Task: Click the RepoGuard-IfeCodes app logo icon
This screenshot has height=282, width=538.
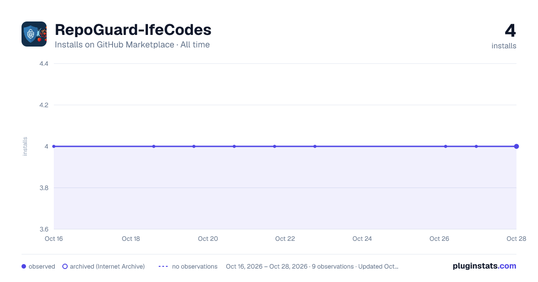Action: coord(34,34)
